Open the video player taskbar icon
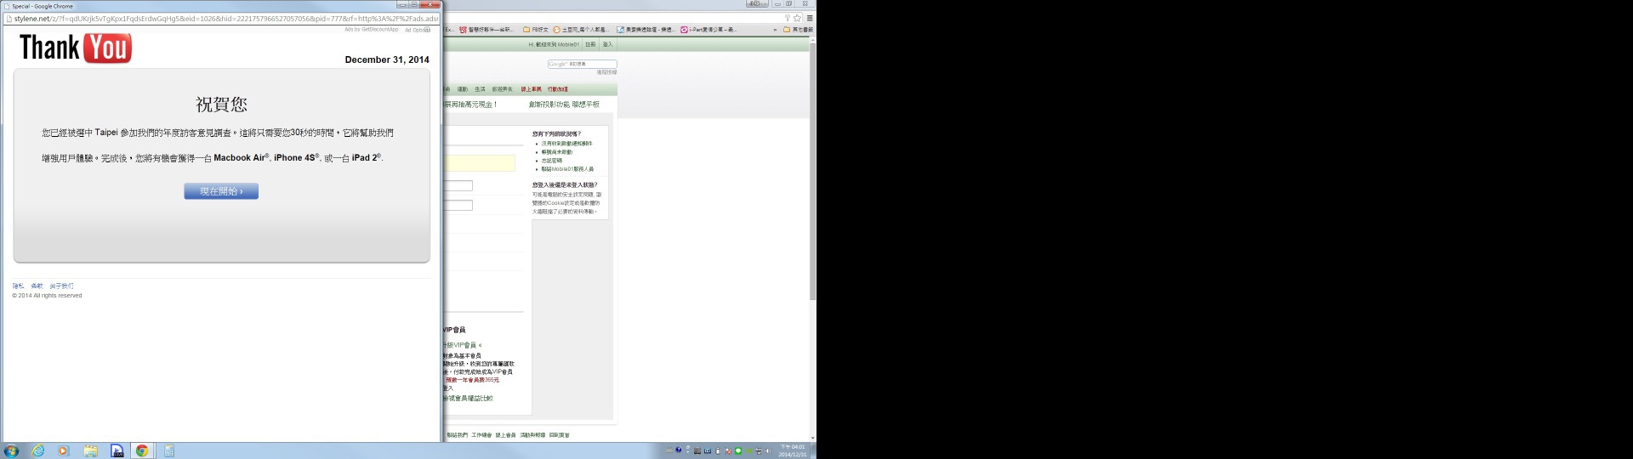1633x459 pixels. (117, 451)
